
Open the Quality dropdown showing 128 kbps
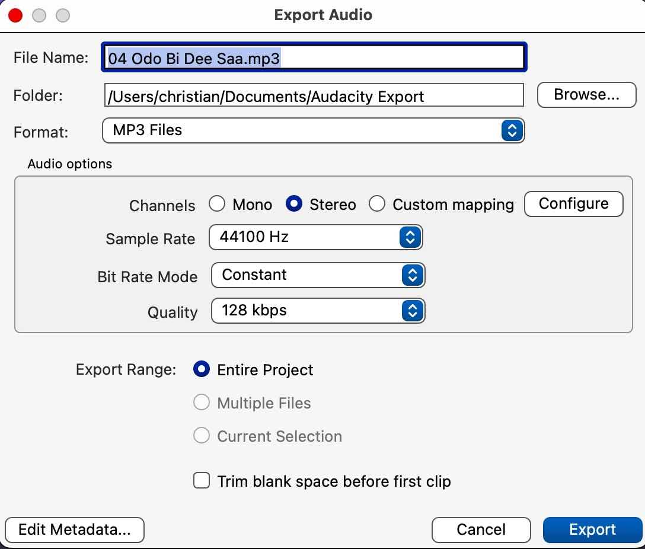pos(318,310)
